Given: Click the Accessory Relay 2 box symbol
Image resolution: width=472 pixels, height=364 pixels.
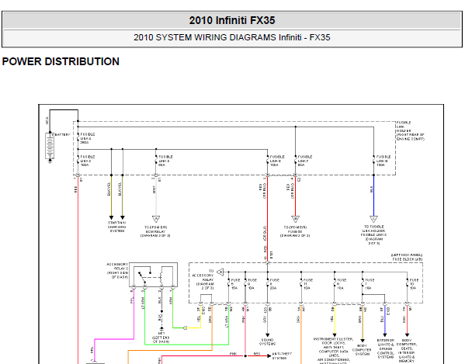Looking at the screenshot, I should 153,275.
